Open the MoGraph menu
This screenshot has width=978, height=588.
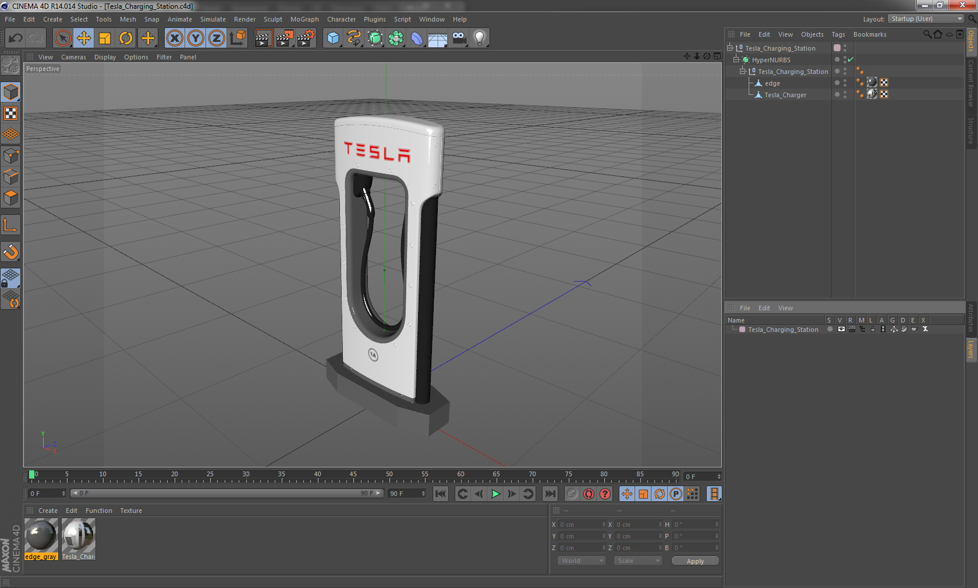point(304,19)
